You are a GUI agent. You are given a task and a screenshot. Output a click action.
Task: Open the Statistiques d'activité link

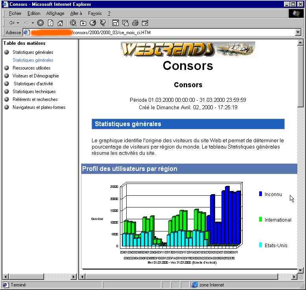(33, 83)
